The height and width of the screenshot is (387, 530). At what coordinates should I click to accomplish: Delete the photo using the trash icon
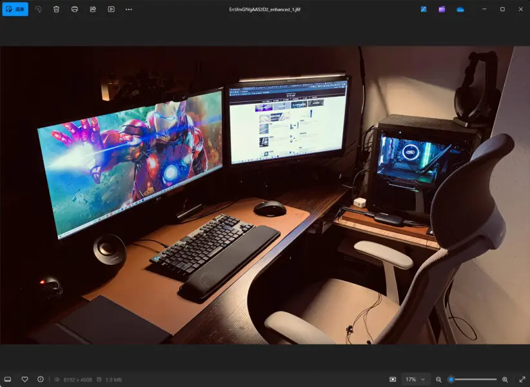(57, 9)
